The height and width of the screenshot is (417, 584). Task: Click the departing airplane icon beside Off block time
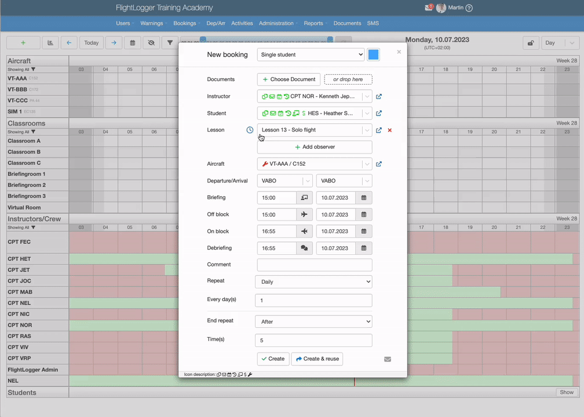point(304,214)
